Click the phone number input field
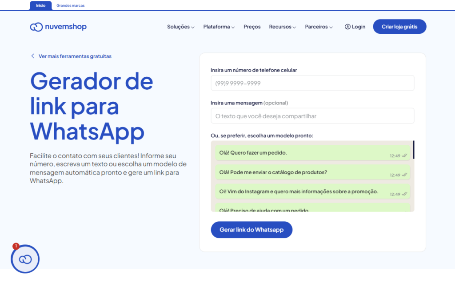 (312, 83)
